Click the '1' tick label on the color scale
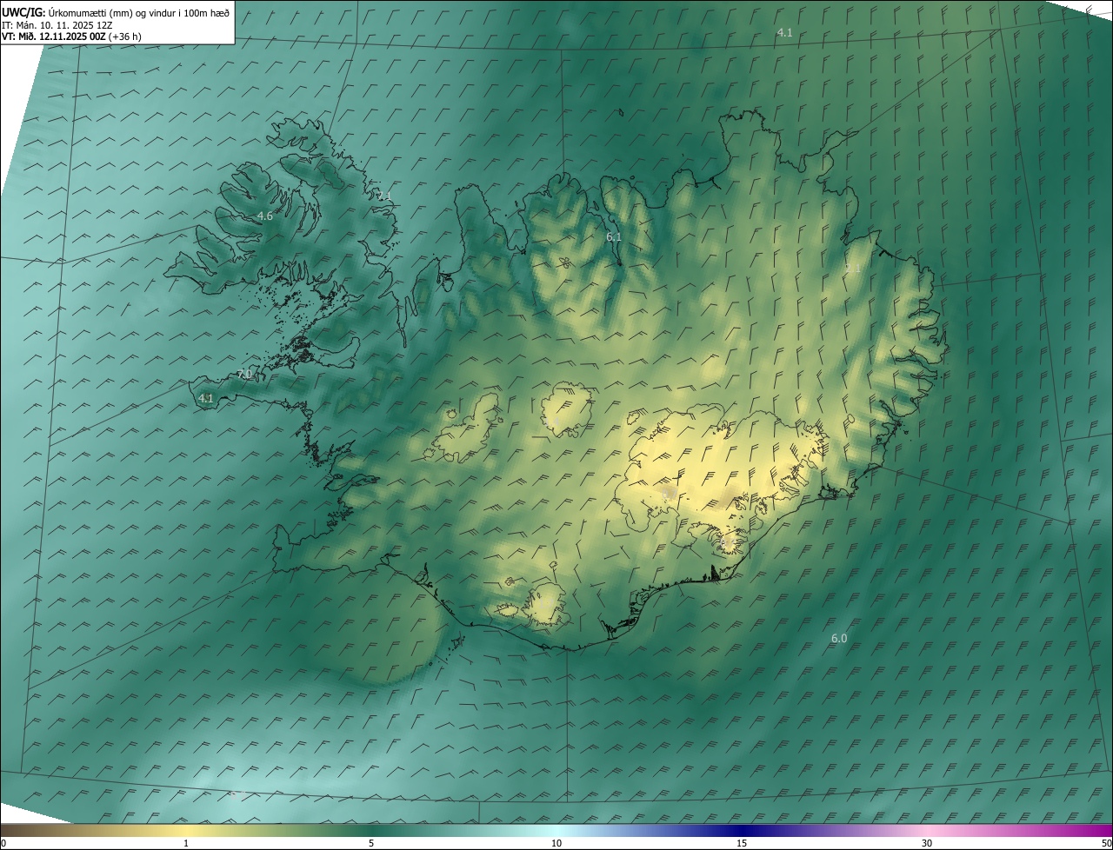 coord(186,844)
